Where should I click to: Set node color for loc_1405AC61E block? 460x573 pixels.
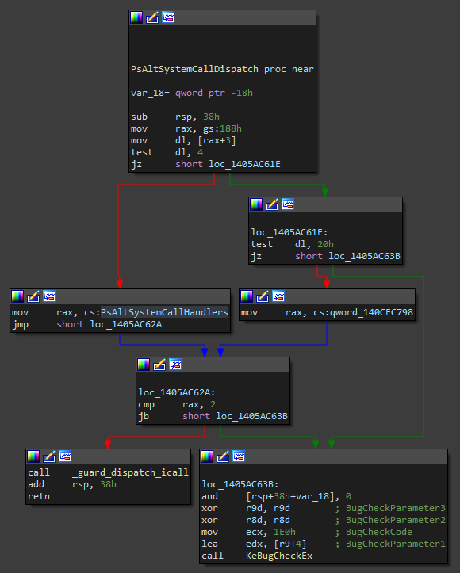[256, 204]
